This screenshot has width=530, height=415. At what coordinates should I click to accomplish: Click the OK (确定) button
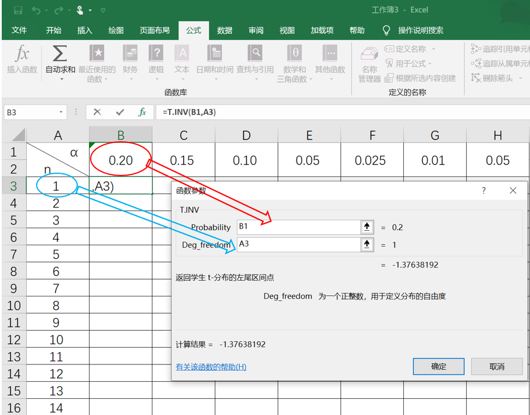point(438,366)
